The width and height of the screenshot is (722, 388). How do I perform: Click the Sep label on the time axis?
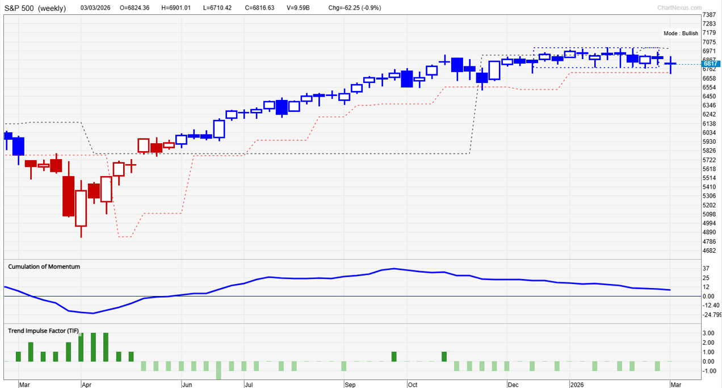[x=350, y=385]
